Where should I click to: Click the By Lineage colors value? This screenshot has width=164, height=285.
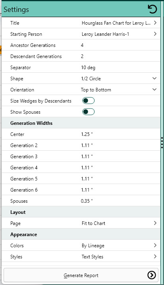(93, 246)
